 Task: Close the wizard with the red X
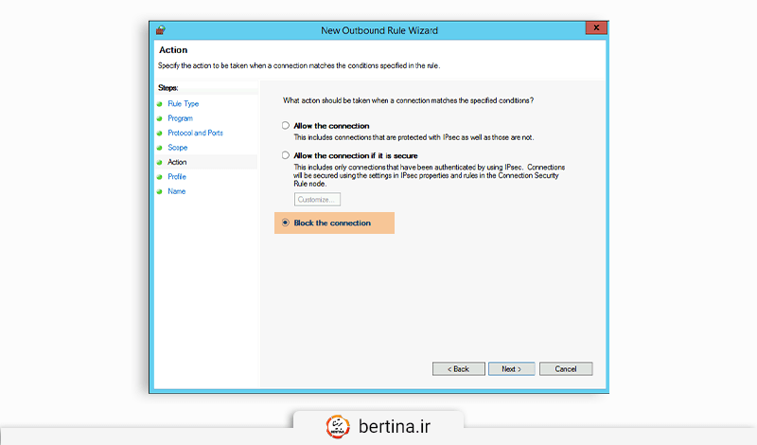(596, 29)
